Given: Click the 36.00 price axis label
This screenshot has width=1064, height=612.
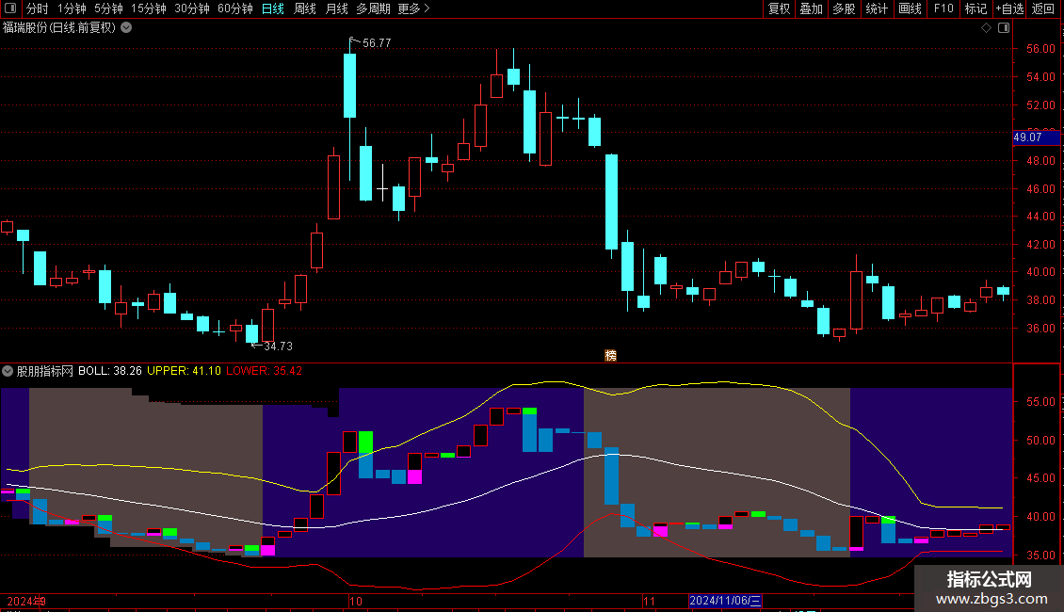Looking at the screenshot, I should click(x=1040, y=329).
